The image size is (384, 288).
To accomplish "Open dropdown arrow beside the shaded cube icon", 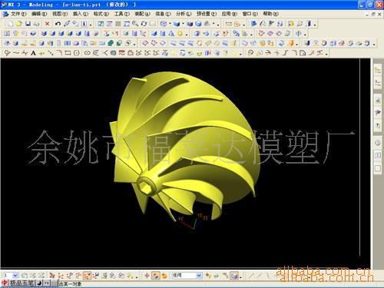I will pos(184,24).
